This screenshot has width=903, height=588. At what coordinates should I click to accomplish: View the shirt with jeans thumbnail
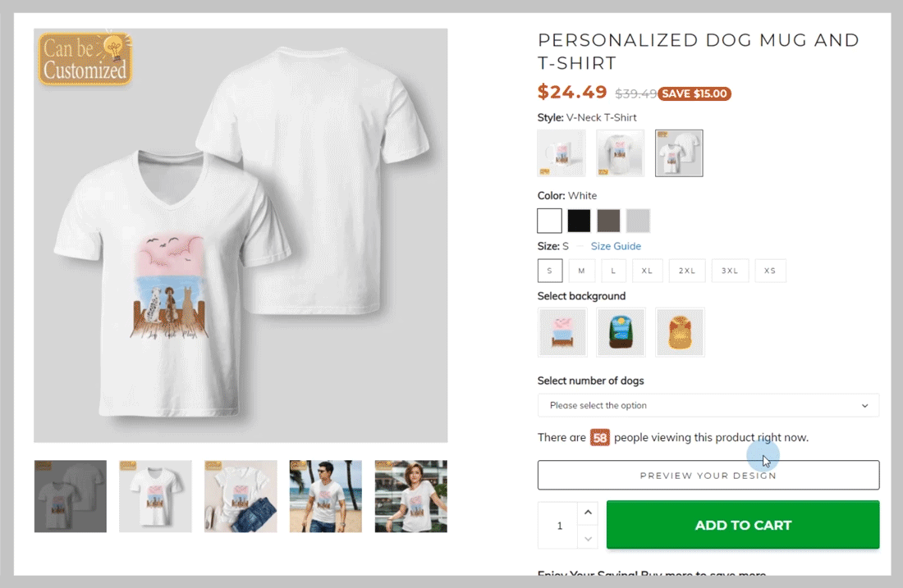[241, 496]
